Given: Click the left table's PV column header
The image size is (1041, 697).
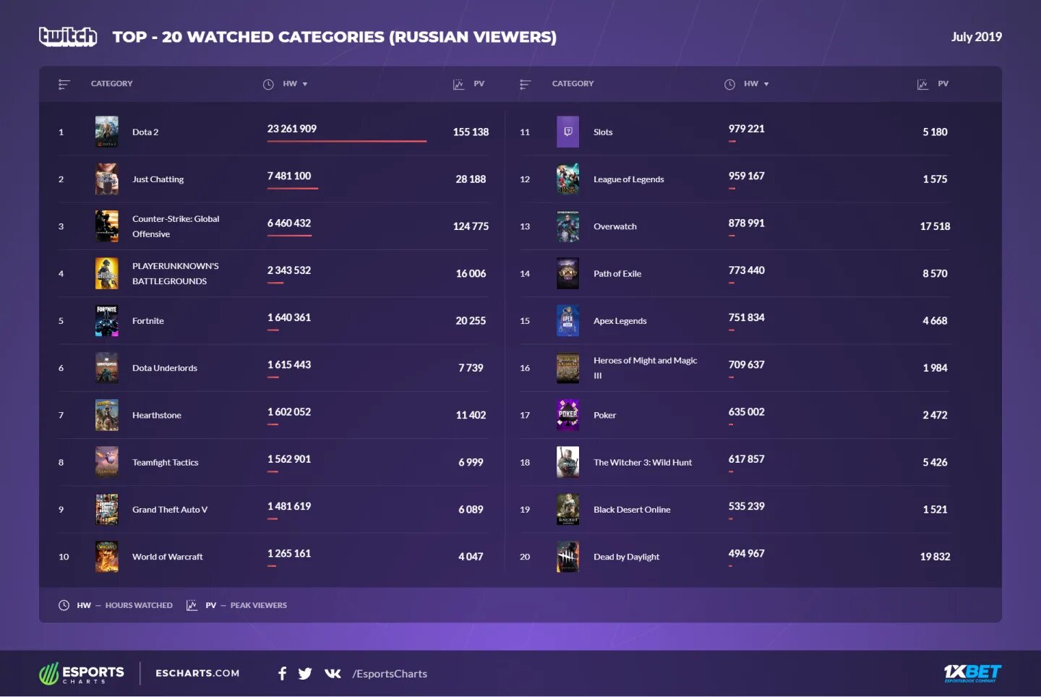Looking at the screenshot, I should pos(479,84).
